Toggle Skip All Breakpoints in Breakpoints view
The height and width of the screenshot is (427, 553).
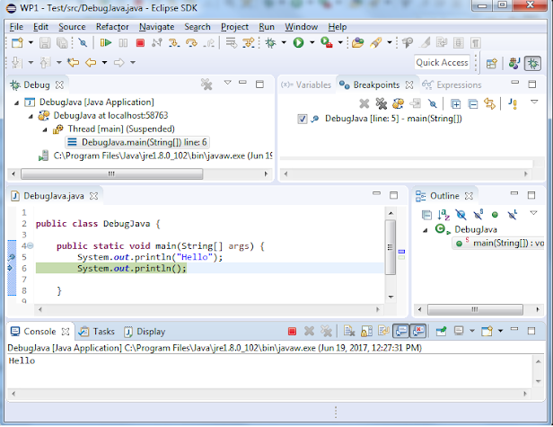[x=433, y=103]
